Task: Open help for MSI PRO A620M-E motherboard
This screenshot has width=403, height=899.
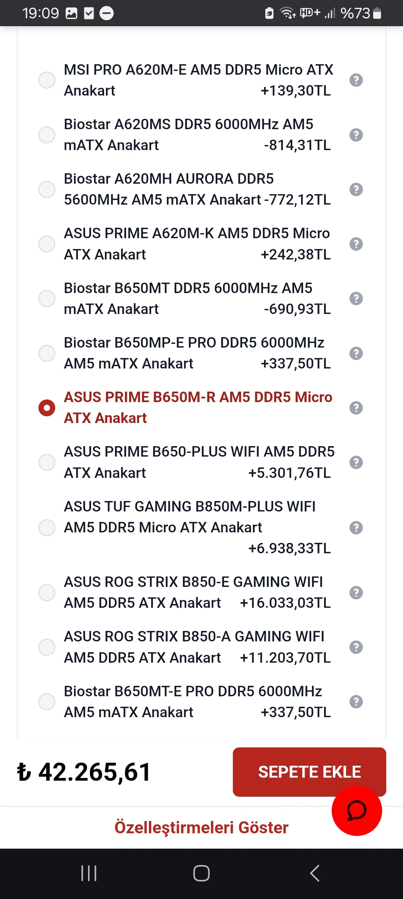Action: coord(356,80)
